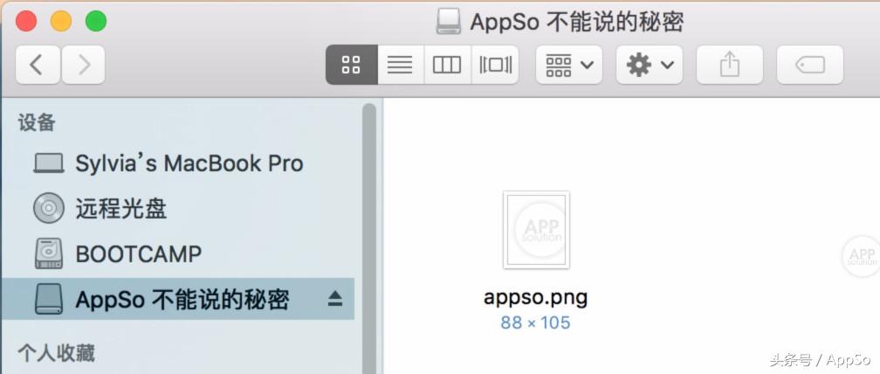880x374 pixels.
Task: Open the arrange items dropdown
Action: (569, 66)
